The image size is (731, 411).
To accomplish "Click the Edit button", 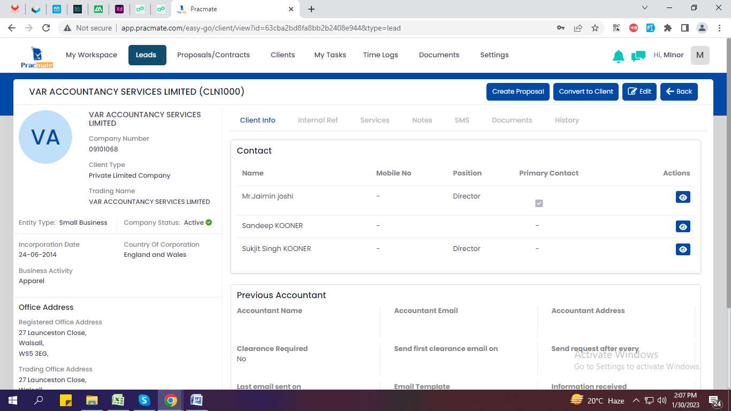I will pos(639,92).
